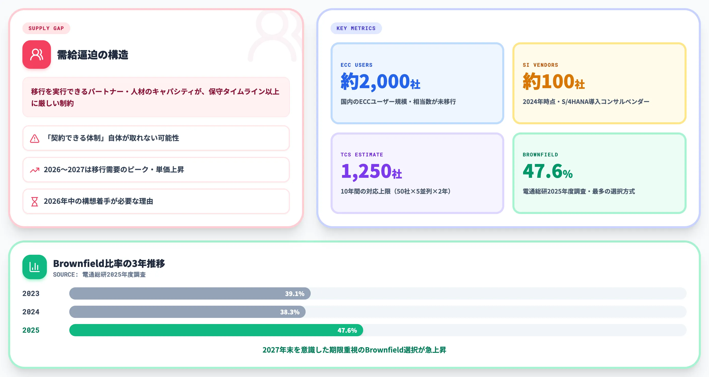This screenshot has height=377, width=709.
Task: Click the text 国内のECCユーザー規模・相当数が未移行
Action: pos(398,102)
